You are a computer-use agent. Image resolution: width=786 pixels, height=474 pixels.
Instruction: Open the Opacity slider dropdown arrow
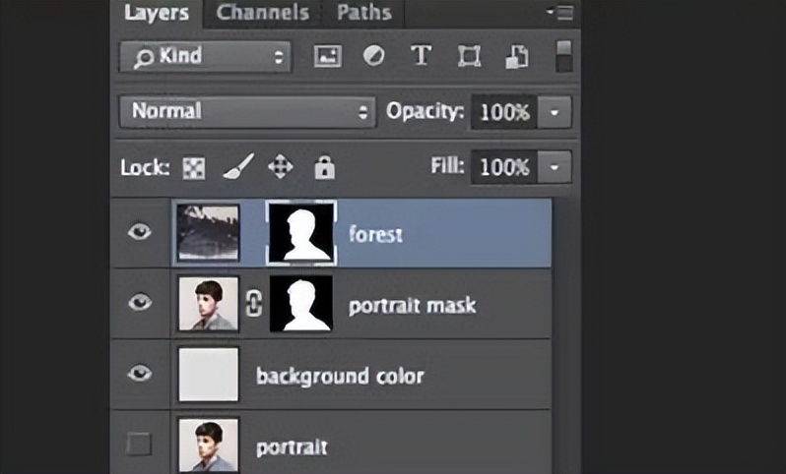556,112
